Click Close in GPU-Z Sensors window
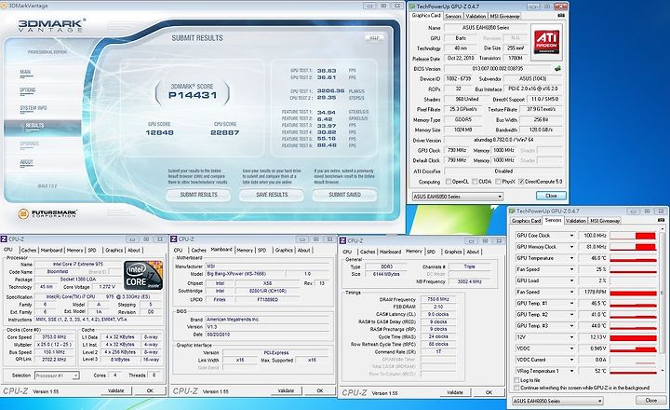 click(650, 400)
